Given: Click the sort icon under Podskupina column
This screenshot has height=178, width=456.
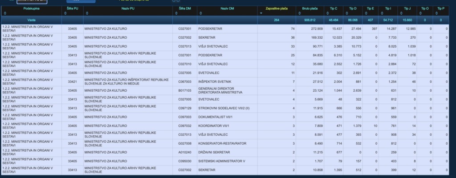Looking at the screenshot, I should pyautogui.click(x=4, y=13).
